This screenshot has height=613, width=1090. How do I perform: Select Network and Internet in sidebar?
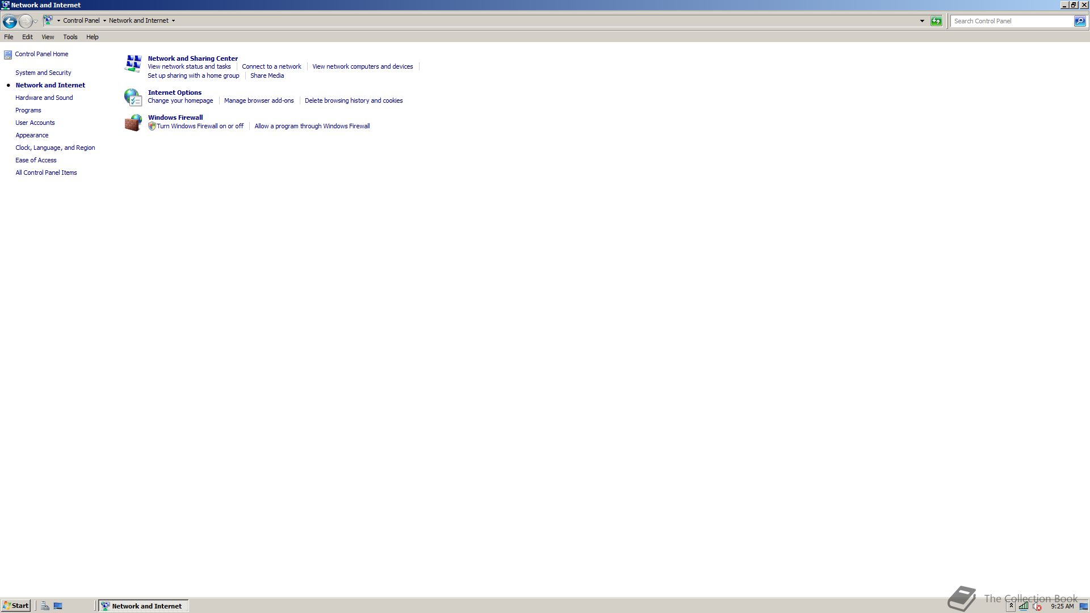51,86
